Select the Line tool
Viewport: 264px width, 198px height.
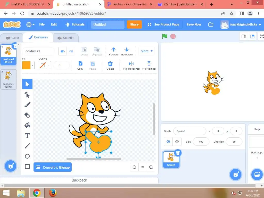[x=27, y=146]
